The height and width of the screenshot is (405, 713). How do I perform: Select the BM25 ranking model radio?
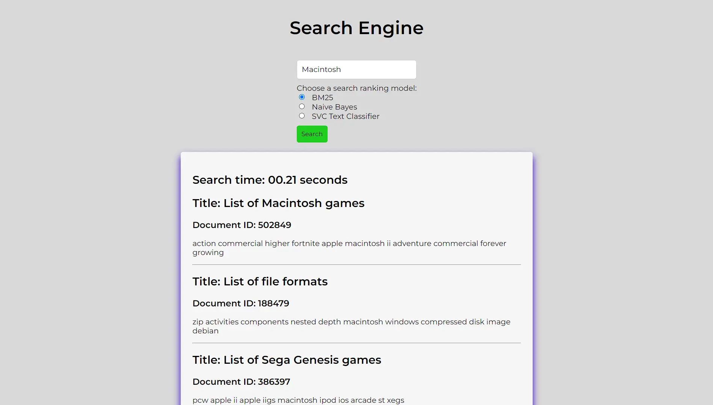[x=302, y=97]
